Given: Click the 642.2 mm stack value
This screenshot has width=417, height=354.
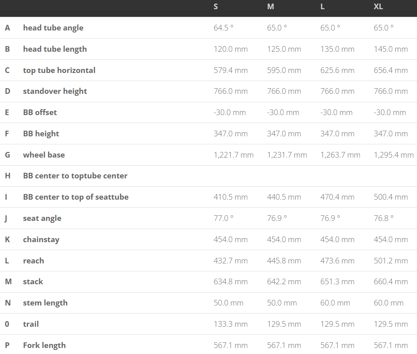Looking at the screenshot, I should point(284,281).
